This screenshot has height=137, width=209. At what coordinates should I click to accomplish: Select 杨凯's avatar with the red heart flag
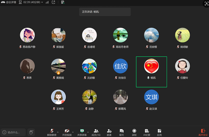(x=152, y=66)
